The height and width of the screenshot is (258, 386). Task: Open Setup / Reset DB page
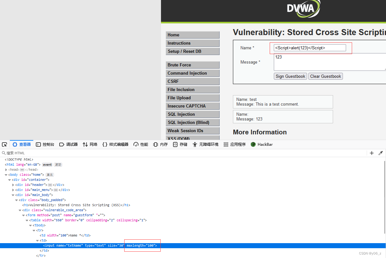tap(193, 52)
